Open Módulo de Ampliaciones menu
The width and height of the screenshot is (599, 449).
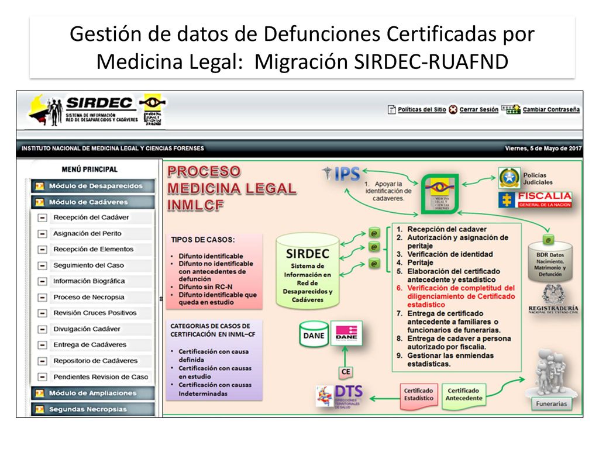tap(93, 393)
